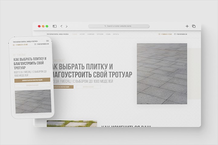Click 'Записаться на консультацию' on the phone mockup
This screenshot has height=145, width=218.
[32, 80]
